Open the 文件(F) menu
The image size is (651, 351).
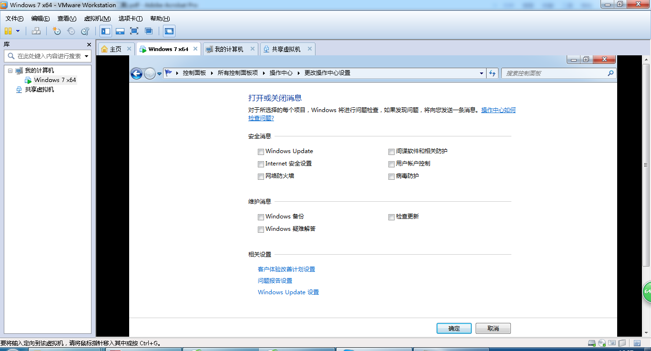[14, 19]
